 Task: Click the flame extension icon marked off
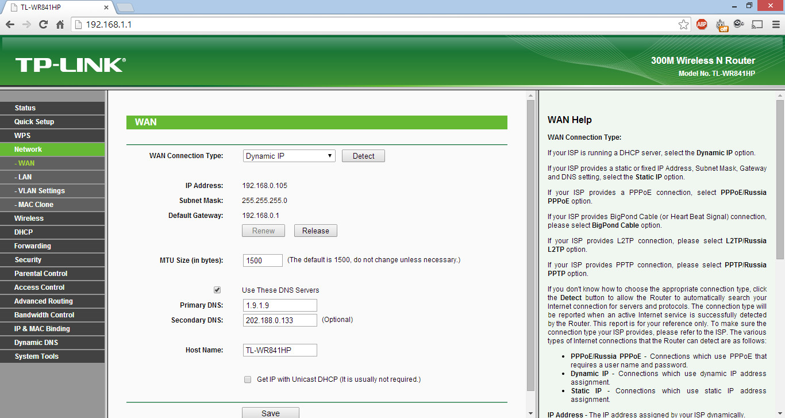coord(722,25)
